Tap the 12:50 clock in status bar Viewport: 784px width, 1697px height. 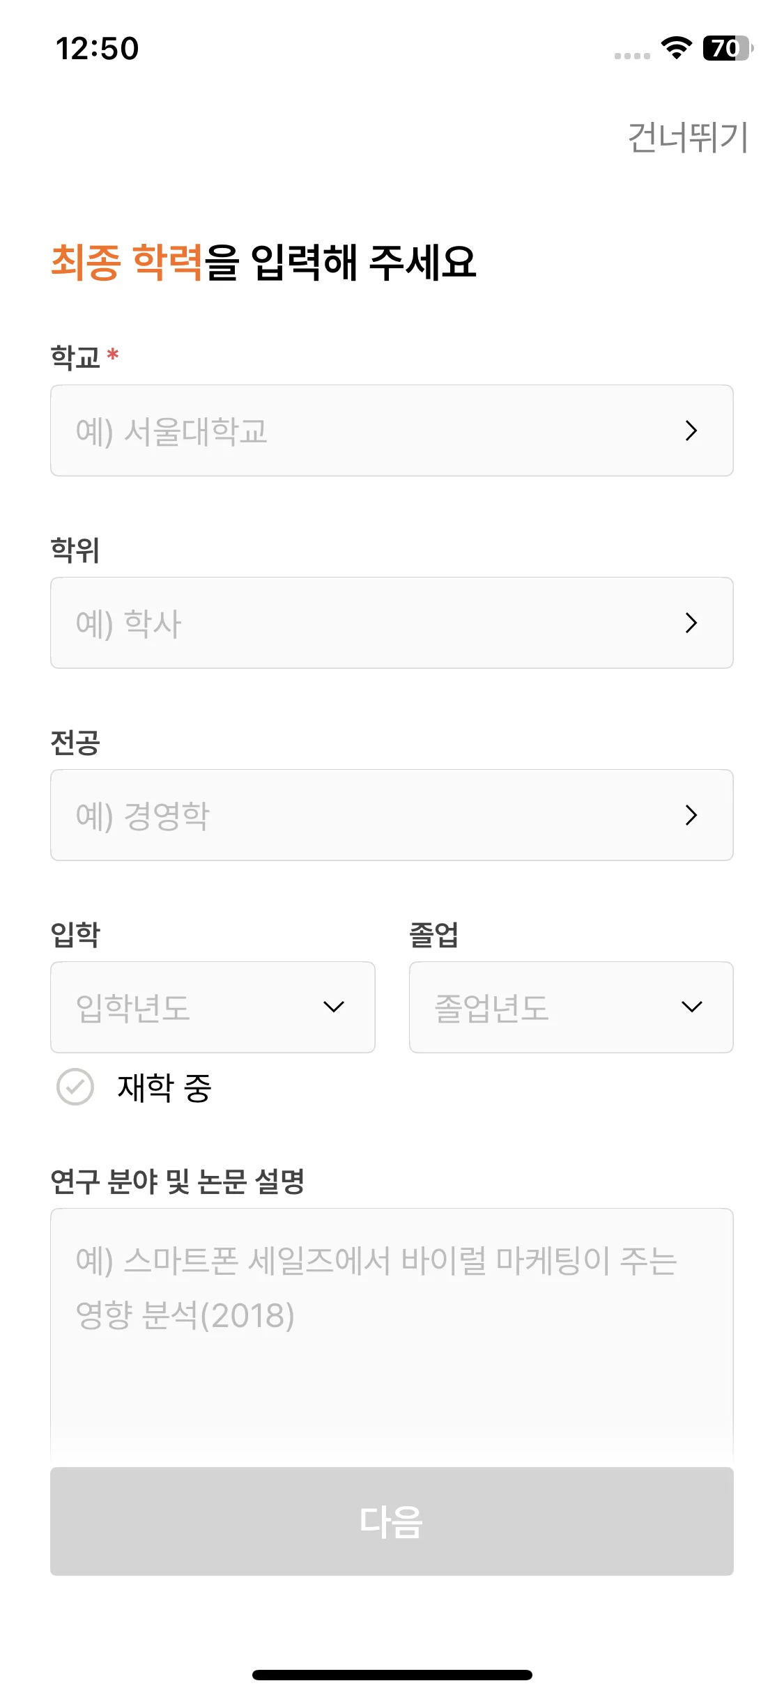(98, 49)
